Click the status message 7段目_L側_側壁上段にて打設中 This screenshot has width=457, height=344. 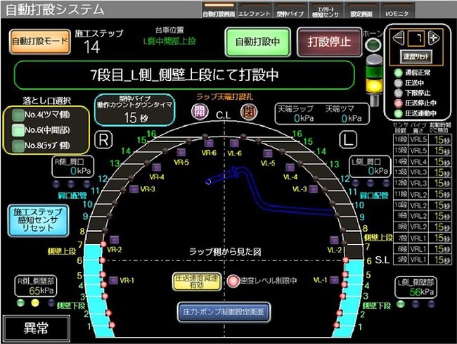[x=184, y=75]
